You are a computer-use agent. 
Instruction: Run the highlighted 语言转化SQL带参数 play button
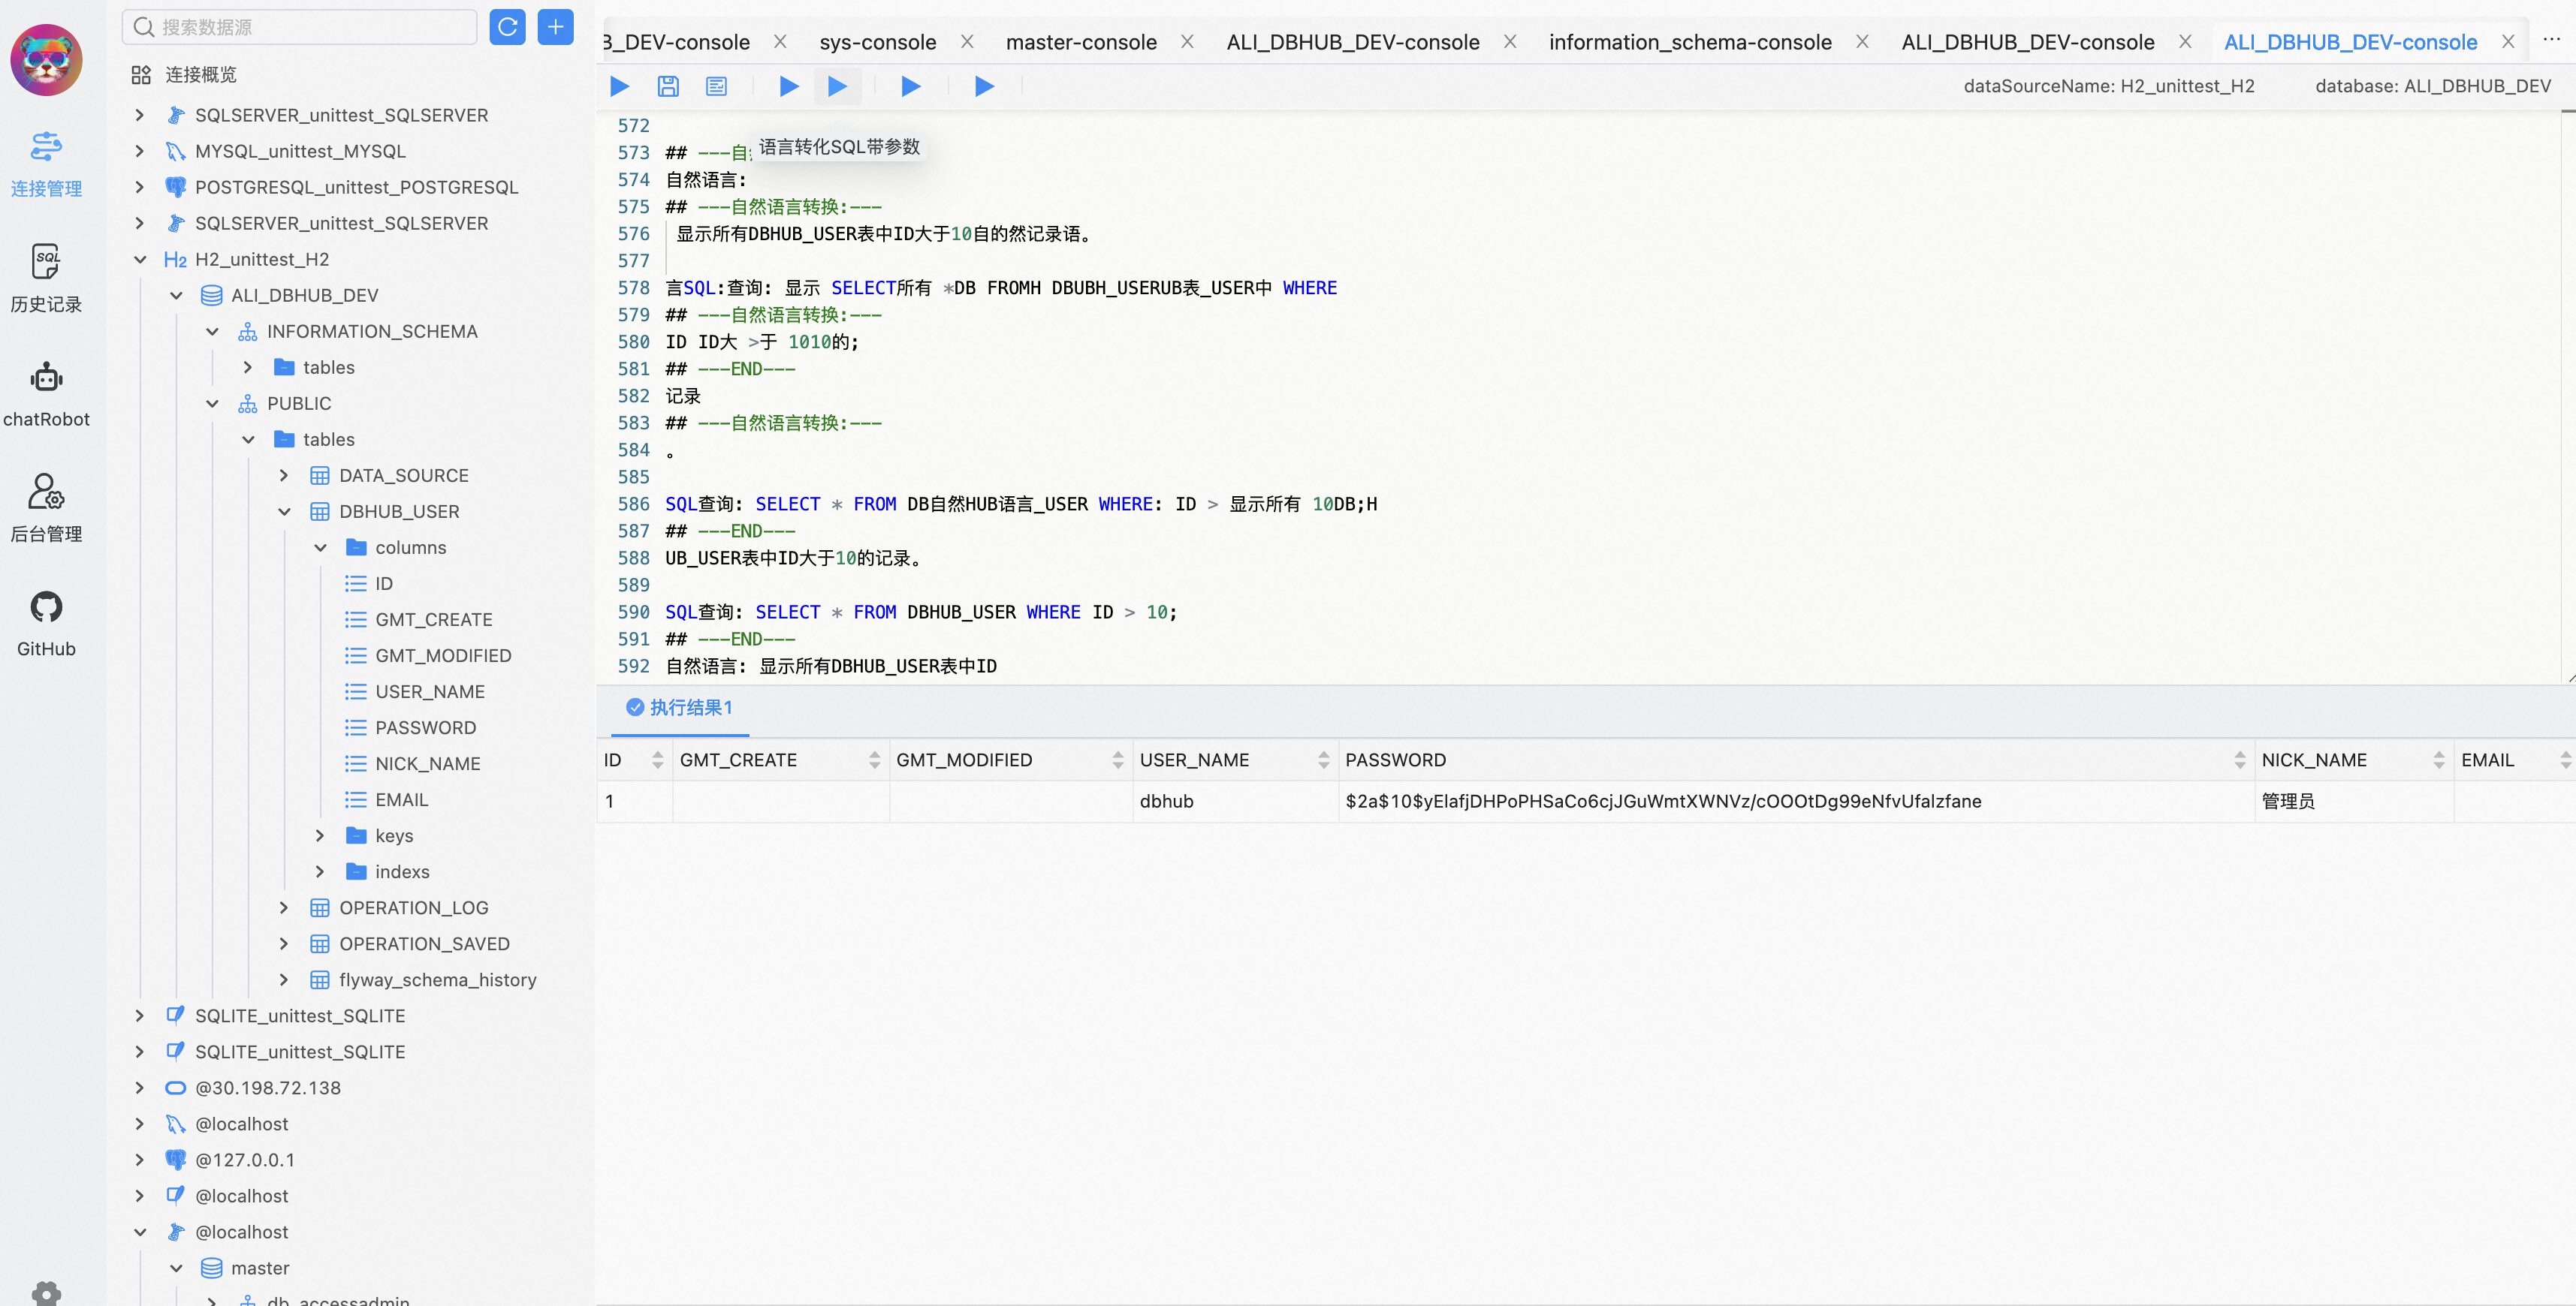pyautogui.click(x=837, y=86)
